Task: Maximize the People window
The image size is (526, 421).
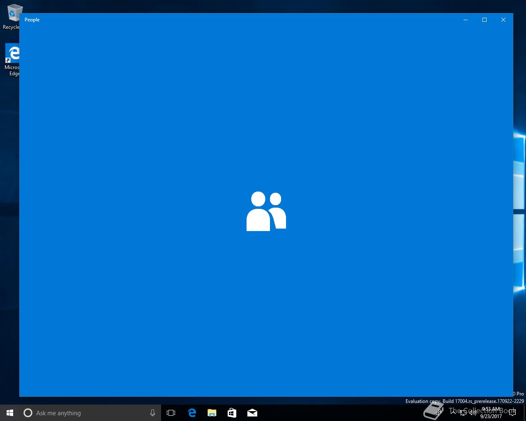Action: tap(484, 20)
